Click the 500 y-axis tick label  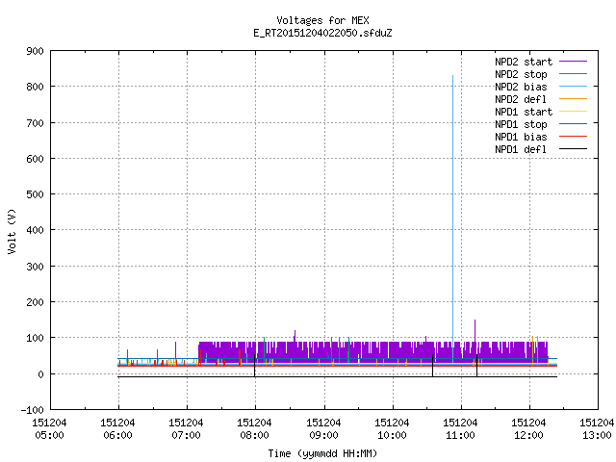(35, 194)
